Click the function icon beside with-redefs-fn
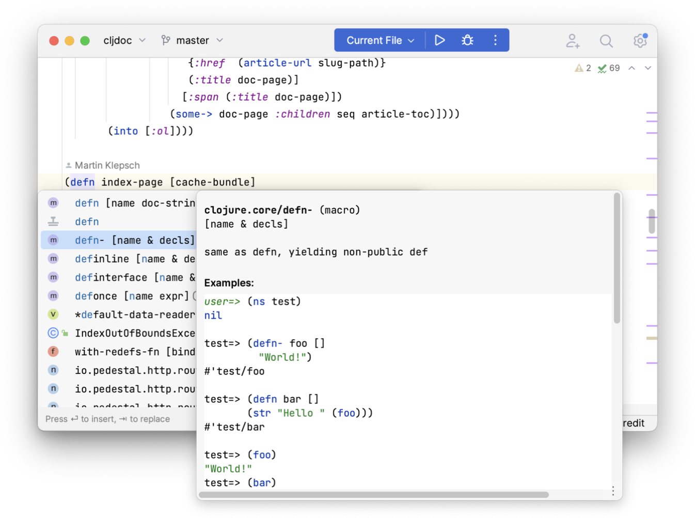The width and height of the screenshot is (695, 518). (x=53, y=352)
